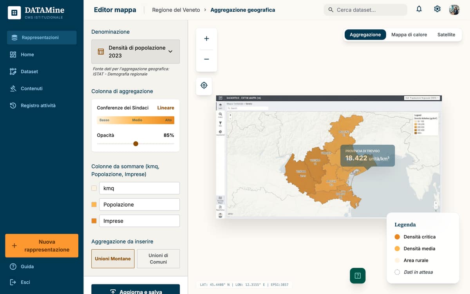The width and height of the screenshot is (470, 294).
Task: Adjust the Opacità slider handle
Action: pos(136,144)
